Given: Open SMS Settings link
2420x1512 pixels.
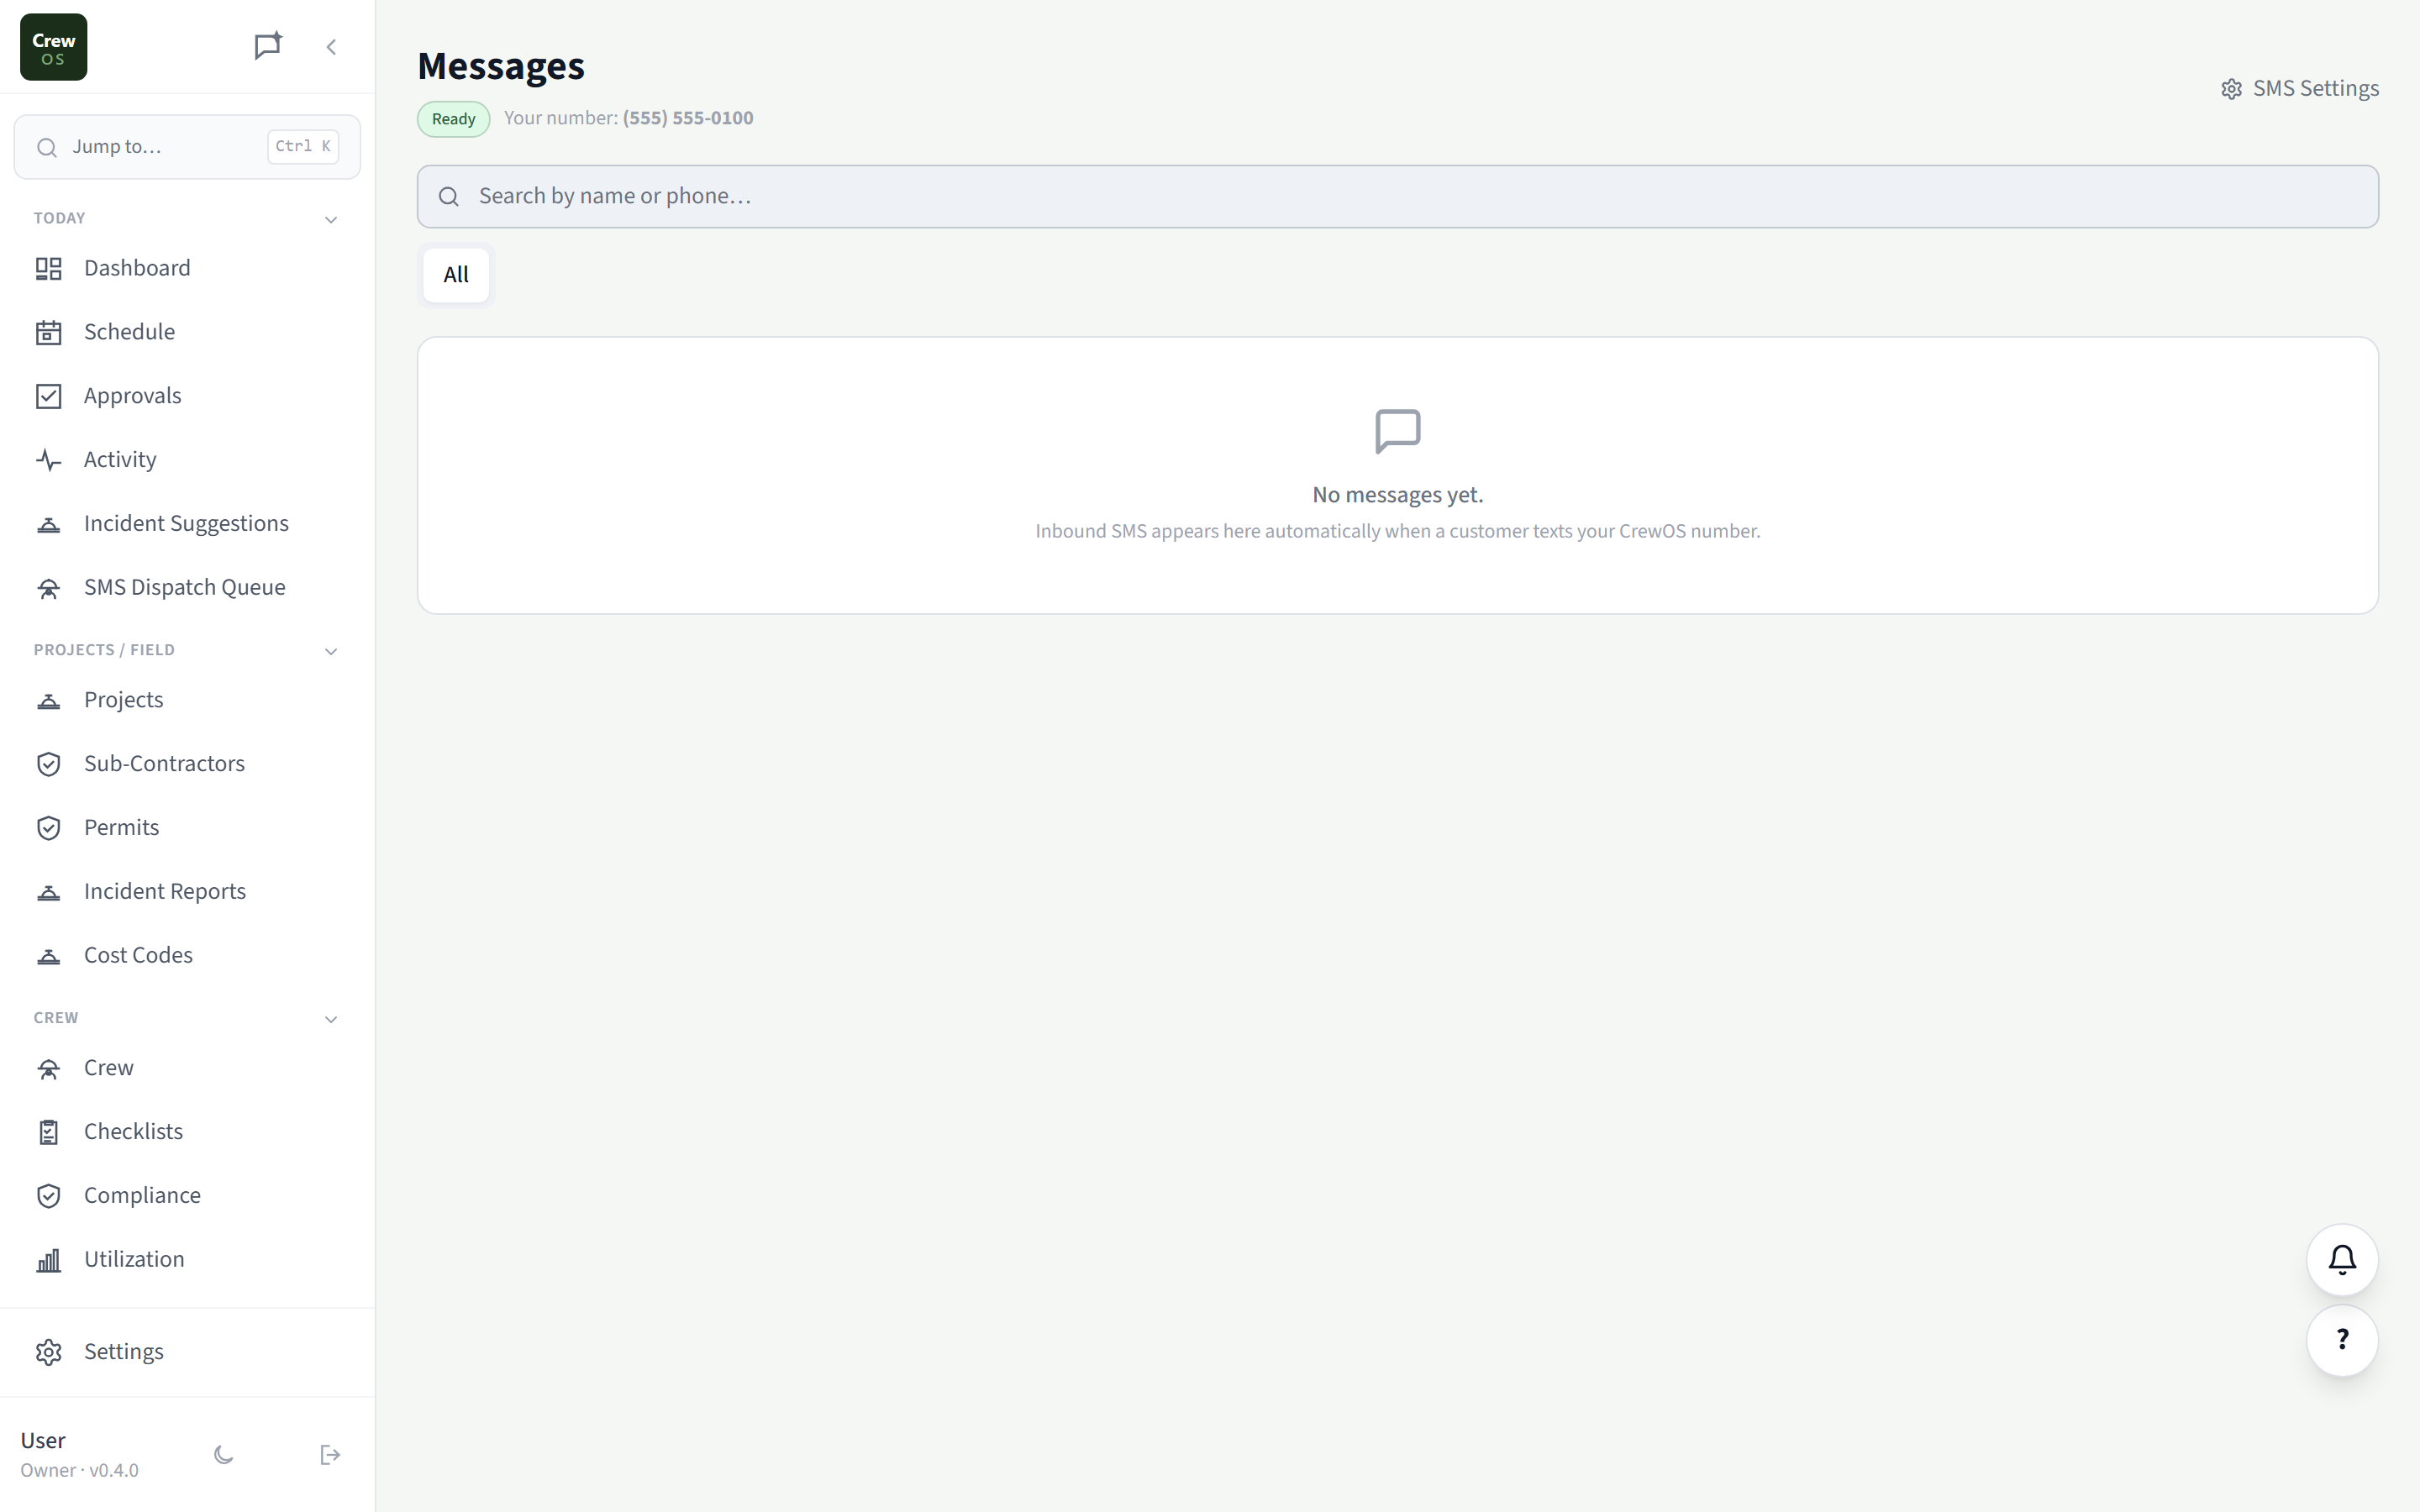Looking at the screenshot, I should tap(2300, 89).
